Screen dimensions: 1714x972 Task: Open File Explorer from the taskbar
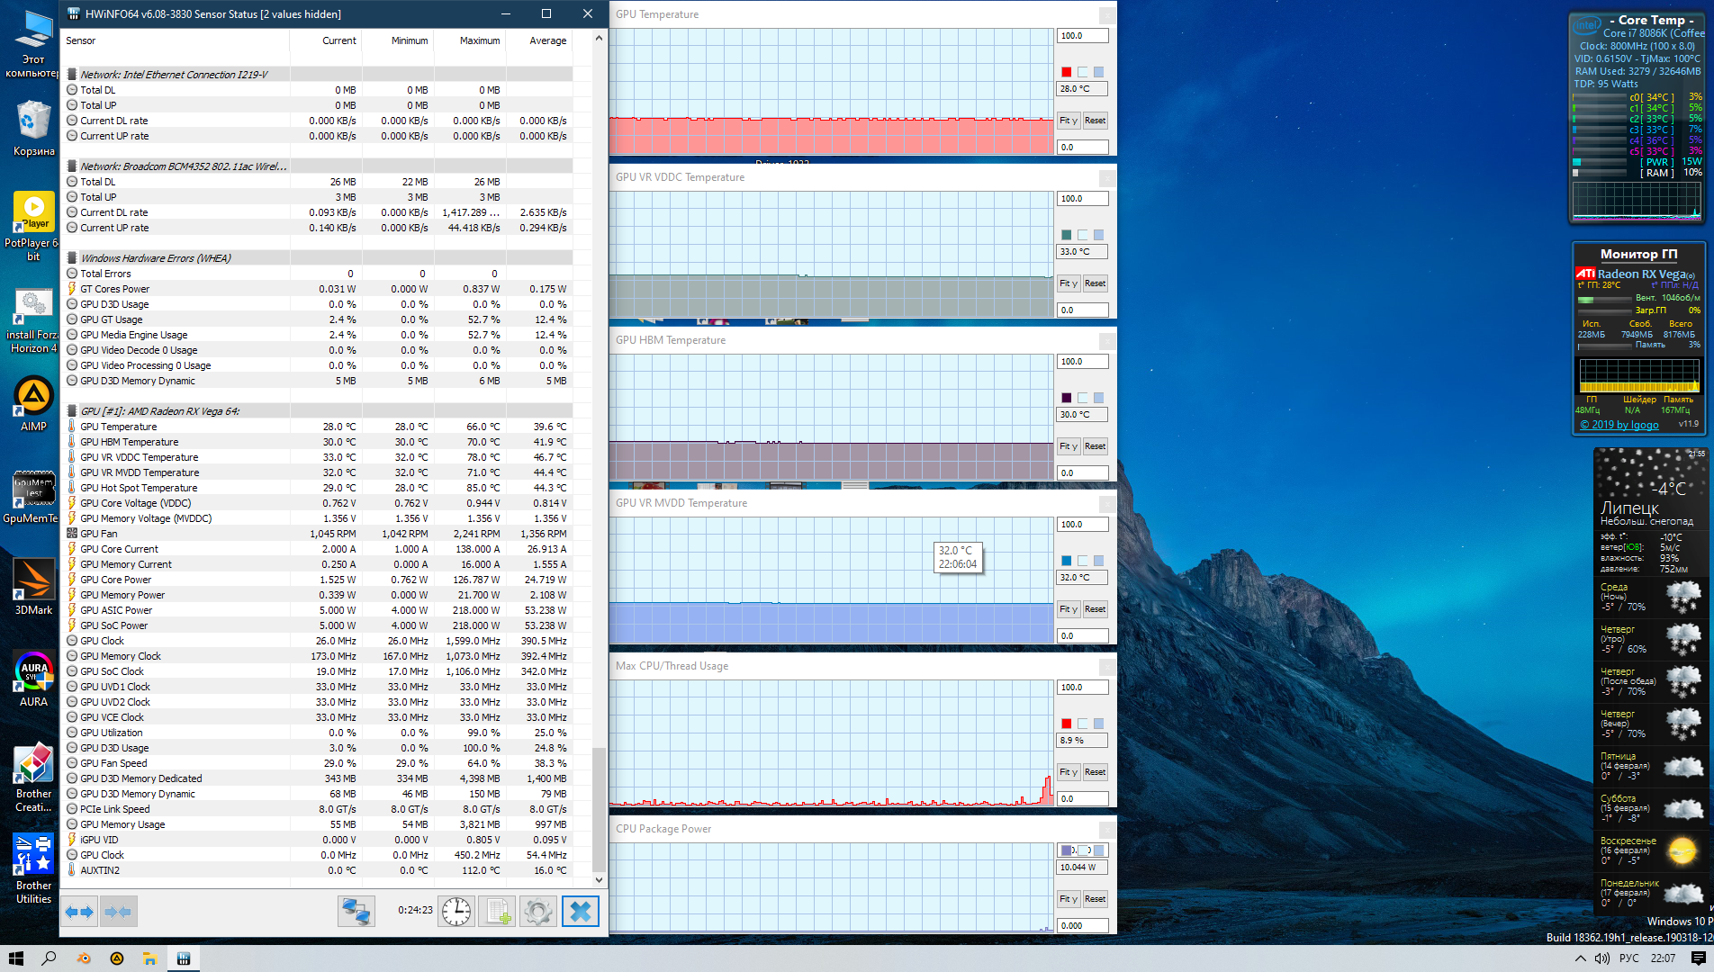(x=149, y=958)
